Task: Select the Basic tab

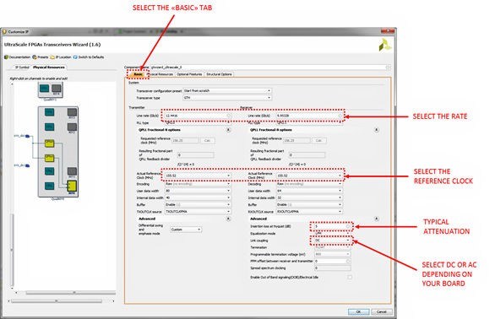Action: [138, 74]
